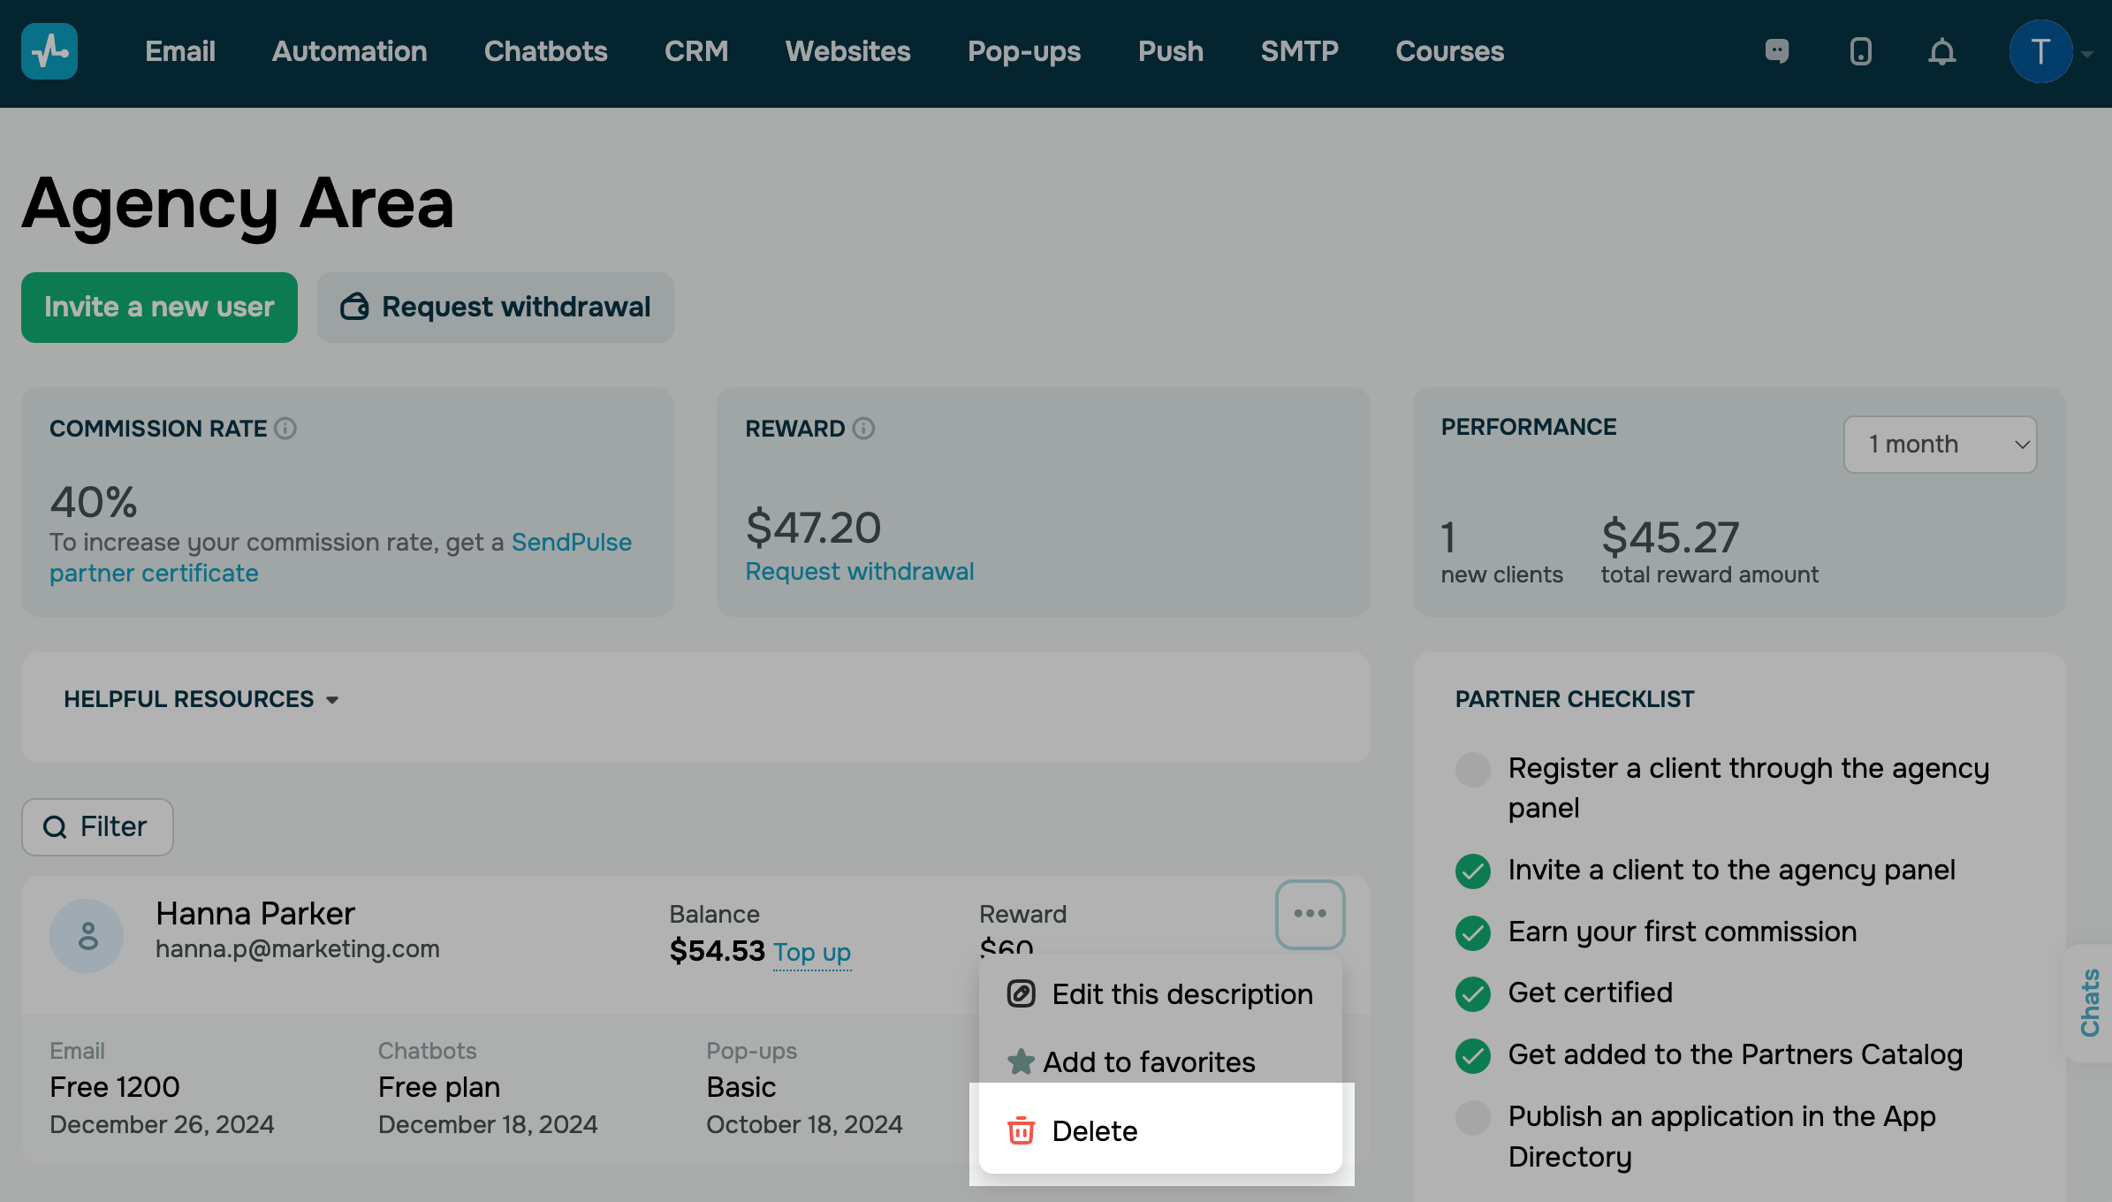This screenshot has width=2112, height=1202.
Task: Click the 'Top up' balance link
Action: point(811,952)
